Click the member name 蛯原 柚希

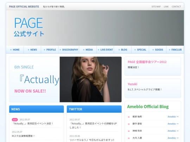tap(137, 117)
